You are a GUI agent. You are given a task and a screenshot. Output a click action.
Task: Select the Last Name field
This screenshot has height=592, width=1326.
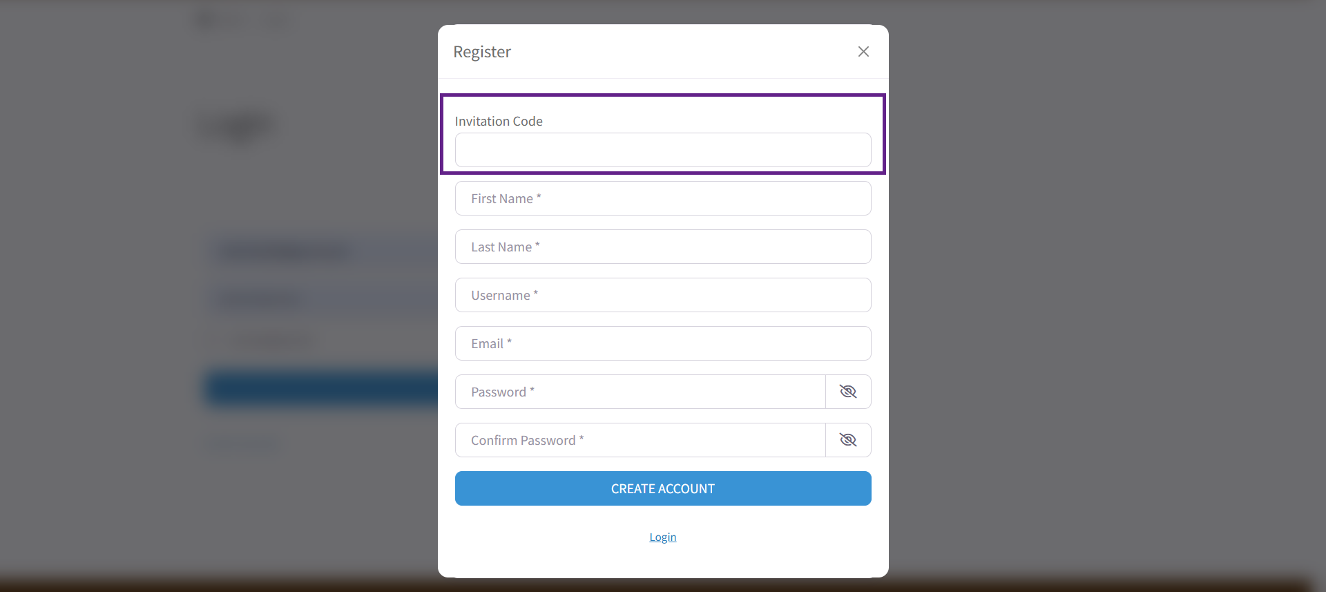point(662,247)
